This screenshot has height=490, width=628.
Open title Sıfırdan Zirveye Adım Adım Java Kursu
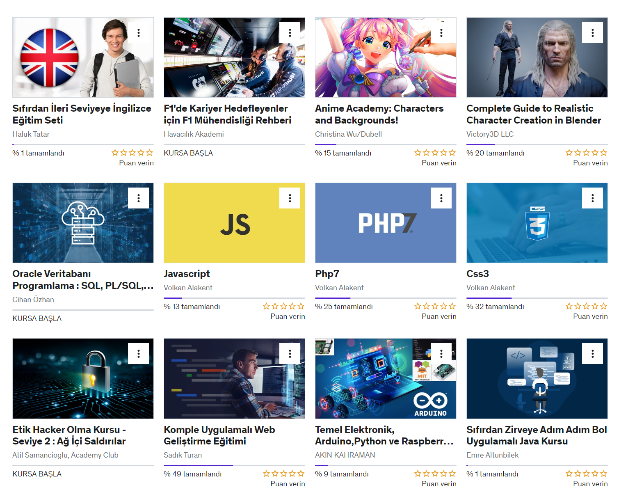point(537,435)
